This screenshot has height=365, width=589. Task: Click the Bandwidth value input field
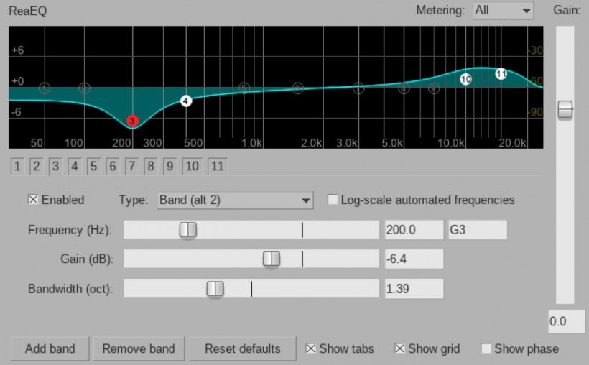pos(414,289)
